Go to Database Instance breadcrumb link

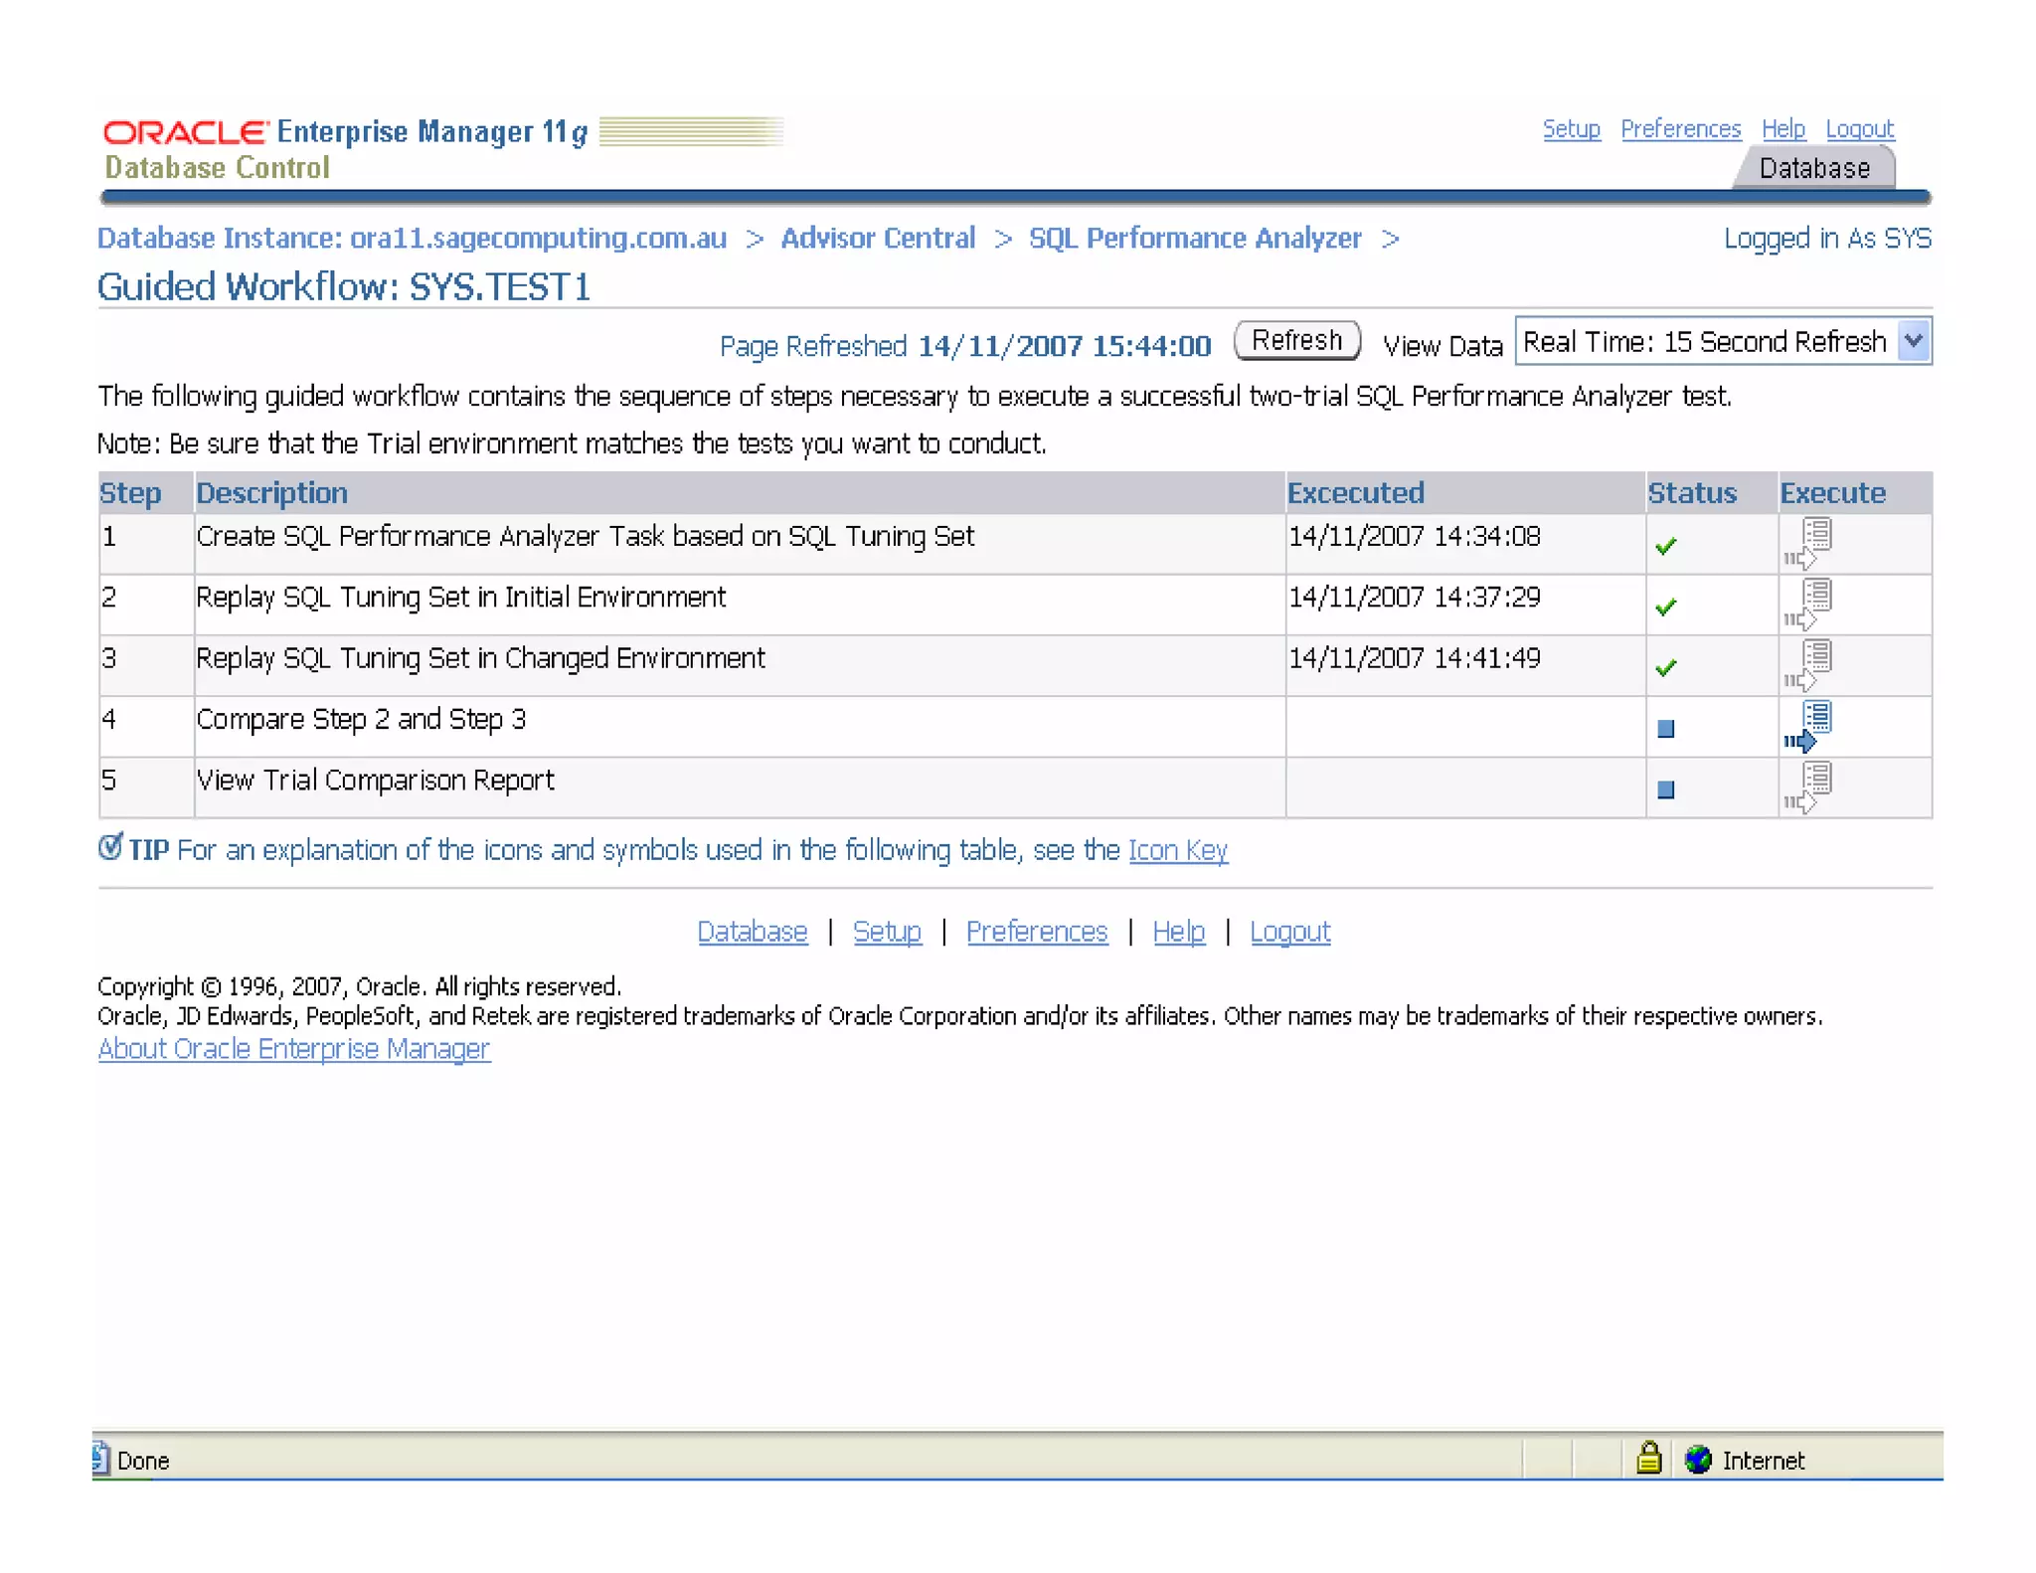(x=412, y=239)
